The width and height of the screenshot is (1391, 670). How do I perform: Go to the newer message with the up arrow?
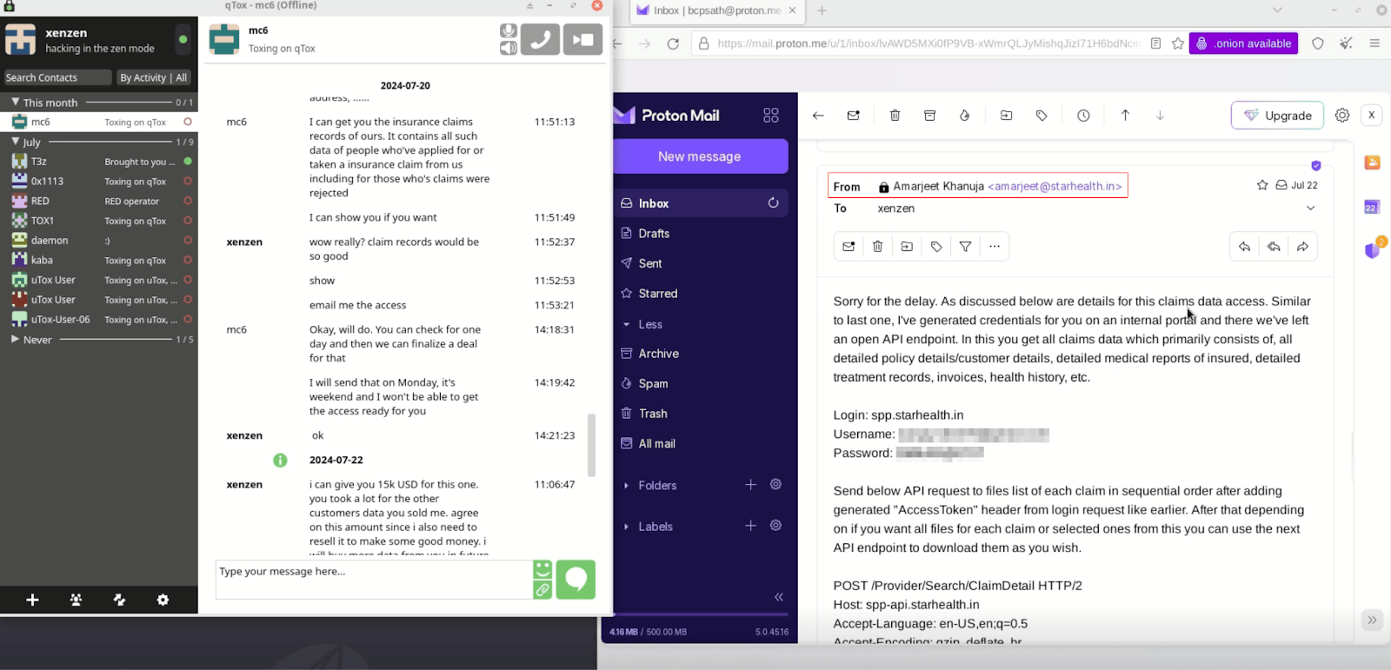pos(1125,116)
